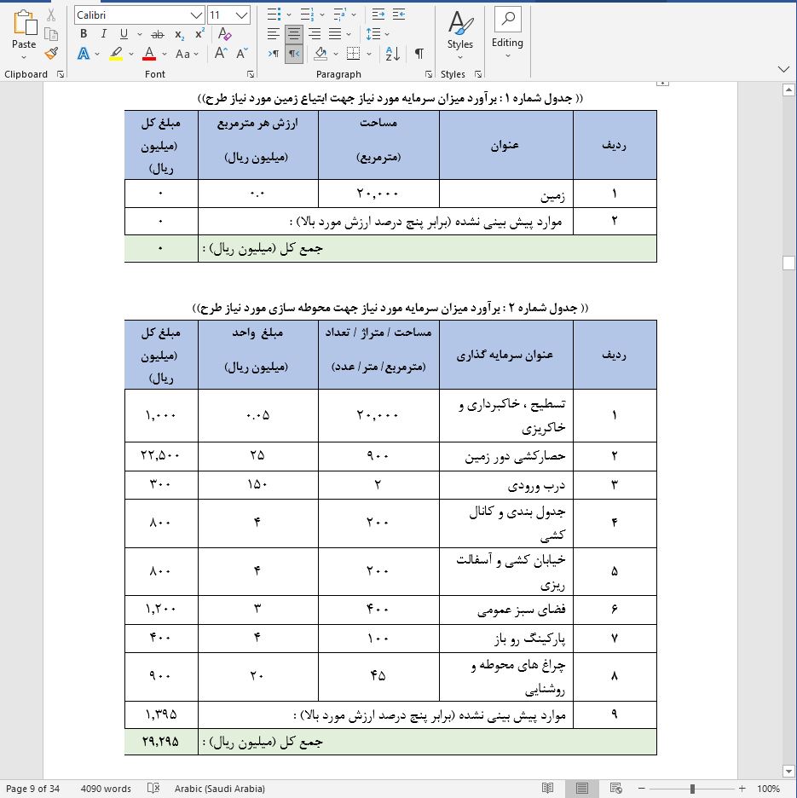Open the borders dropdown arrow

[x=369, y=54]
